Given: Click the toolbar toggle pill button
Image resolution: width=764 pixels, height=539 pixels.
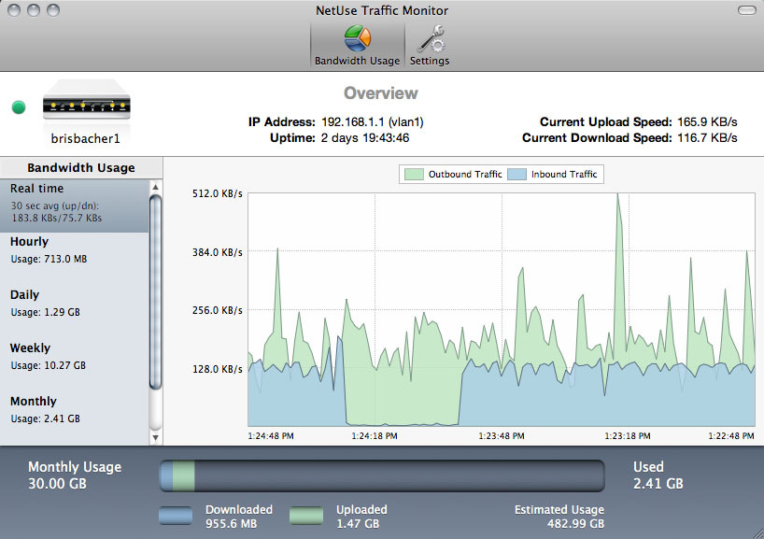Looking at the screenshot, I should 745,10.
